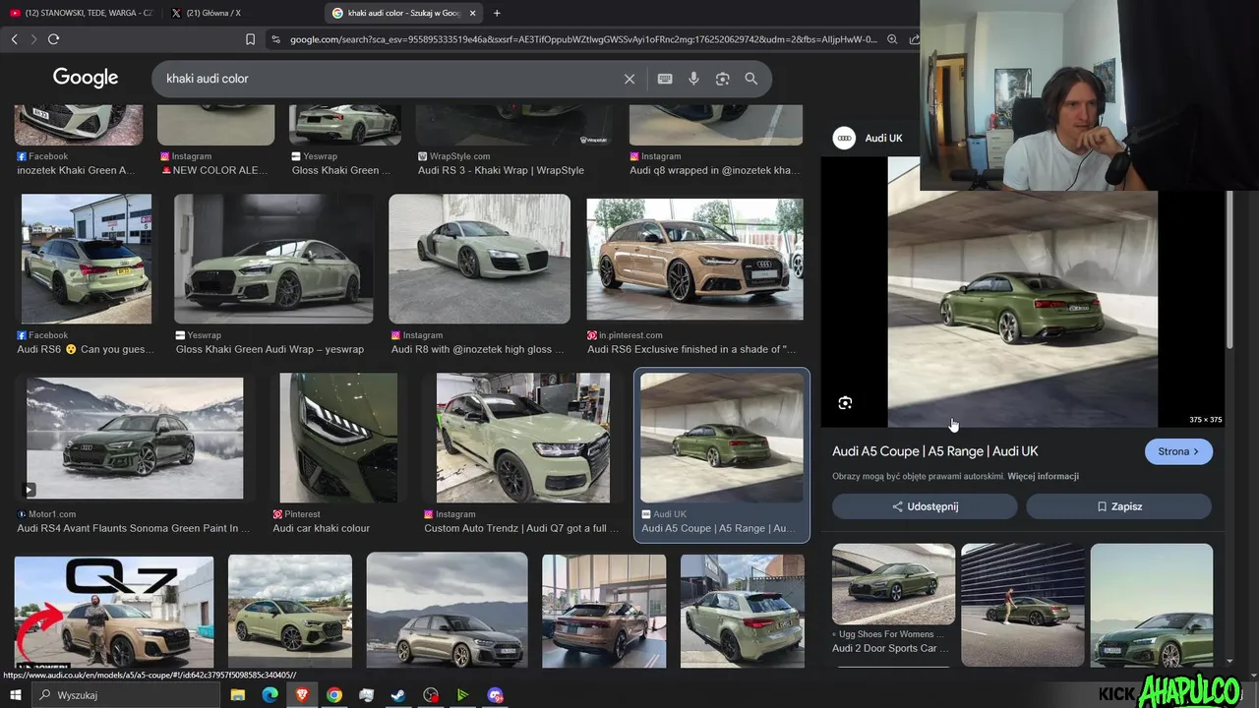Open the purple app with 9+ badge
The image size is (1259, 708).
[495, 695]
